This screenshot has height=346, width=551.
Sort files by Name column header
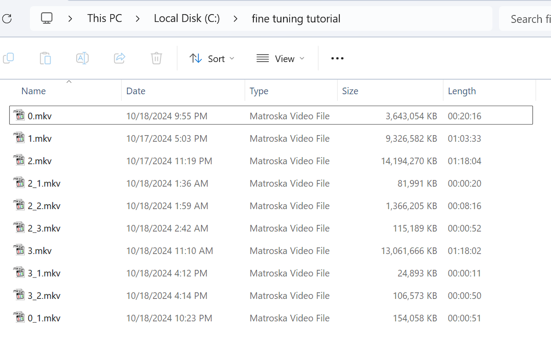[x=34, y=91]
